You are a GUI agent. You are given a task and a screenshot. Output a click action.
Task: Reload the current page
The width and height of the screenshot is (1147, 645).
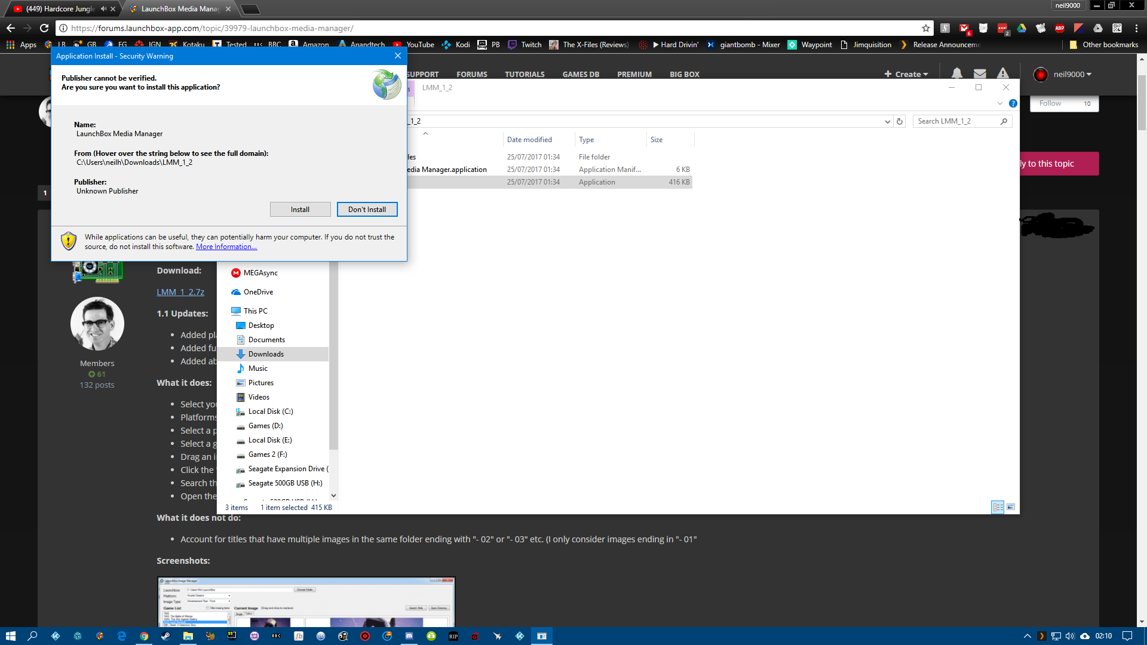pos(44,28)
